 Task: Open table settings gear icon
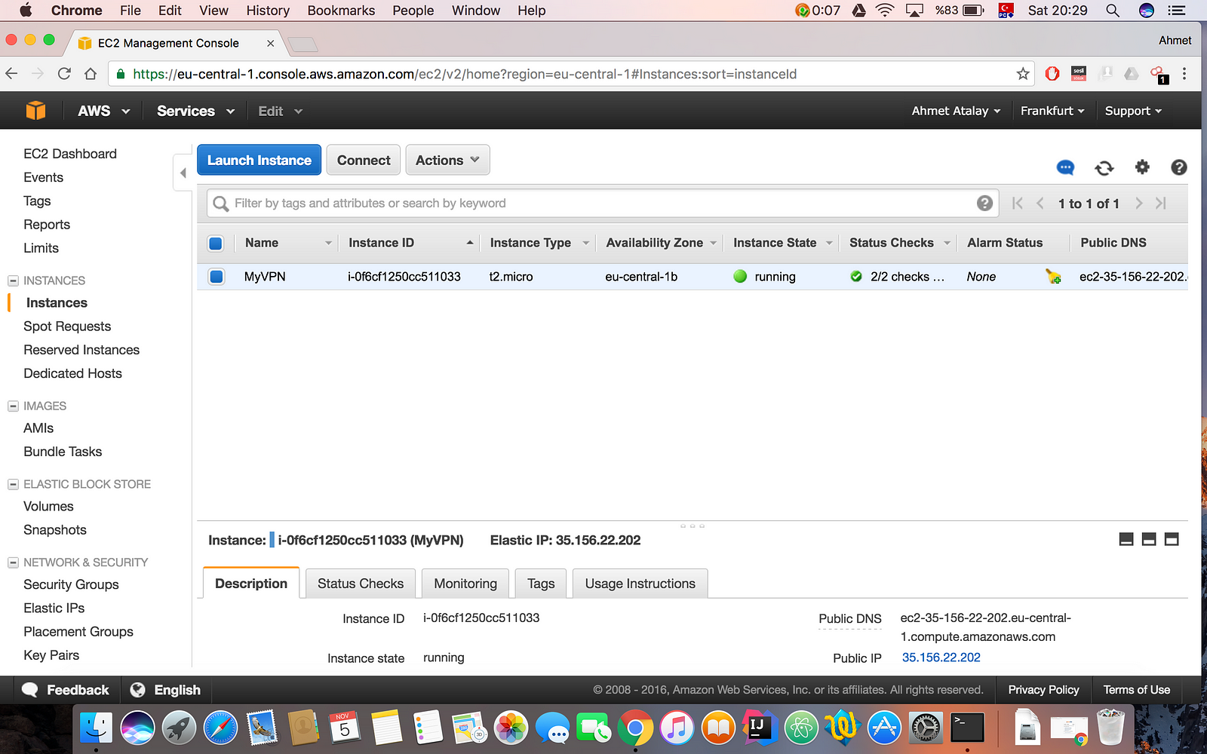click(x=1142, y=167)
